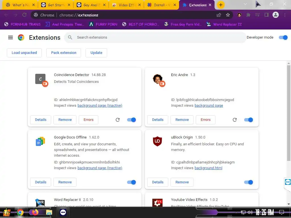Show hidden system tray icons
This screenshot has width=291, height=218.
236,212
